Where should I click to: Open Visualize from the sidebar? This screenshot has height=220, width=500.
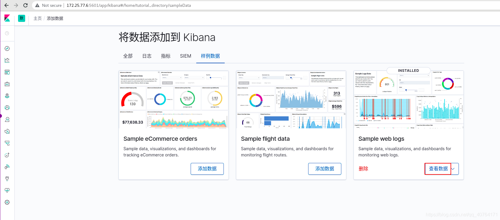point(7,60)
